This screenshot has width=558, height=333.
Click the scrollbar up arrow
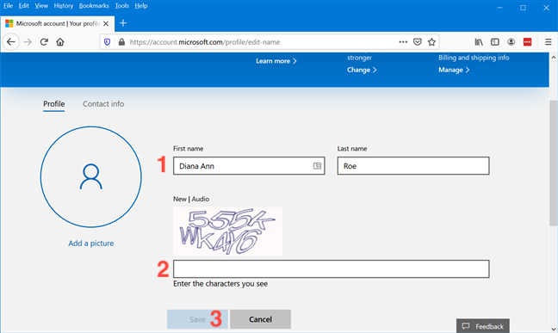click(554, 57)
